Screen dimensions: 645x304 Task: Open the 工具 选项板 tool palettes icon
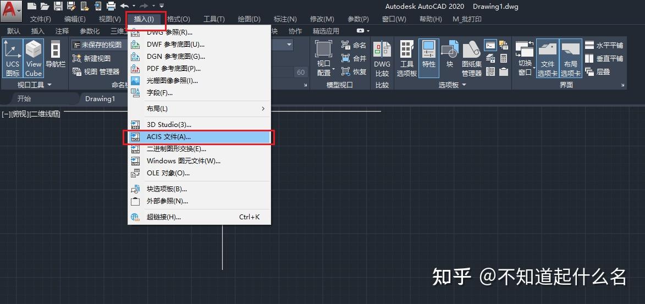click(x=407, y=58)
